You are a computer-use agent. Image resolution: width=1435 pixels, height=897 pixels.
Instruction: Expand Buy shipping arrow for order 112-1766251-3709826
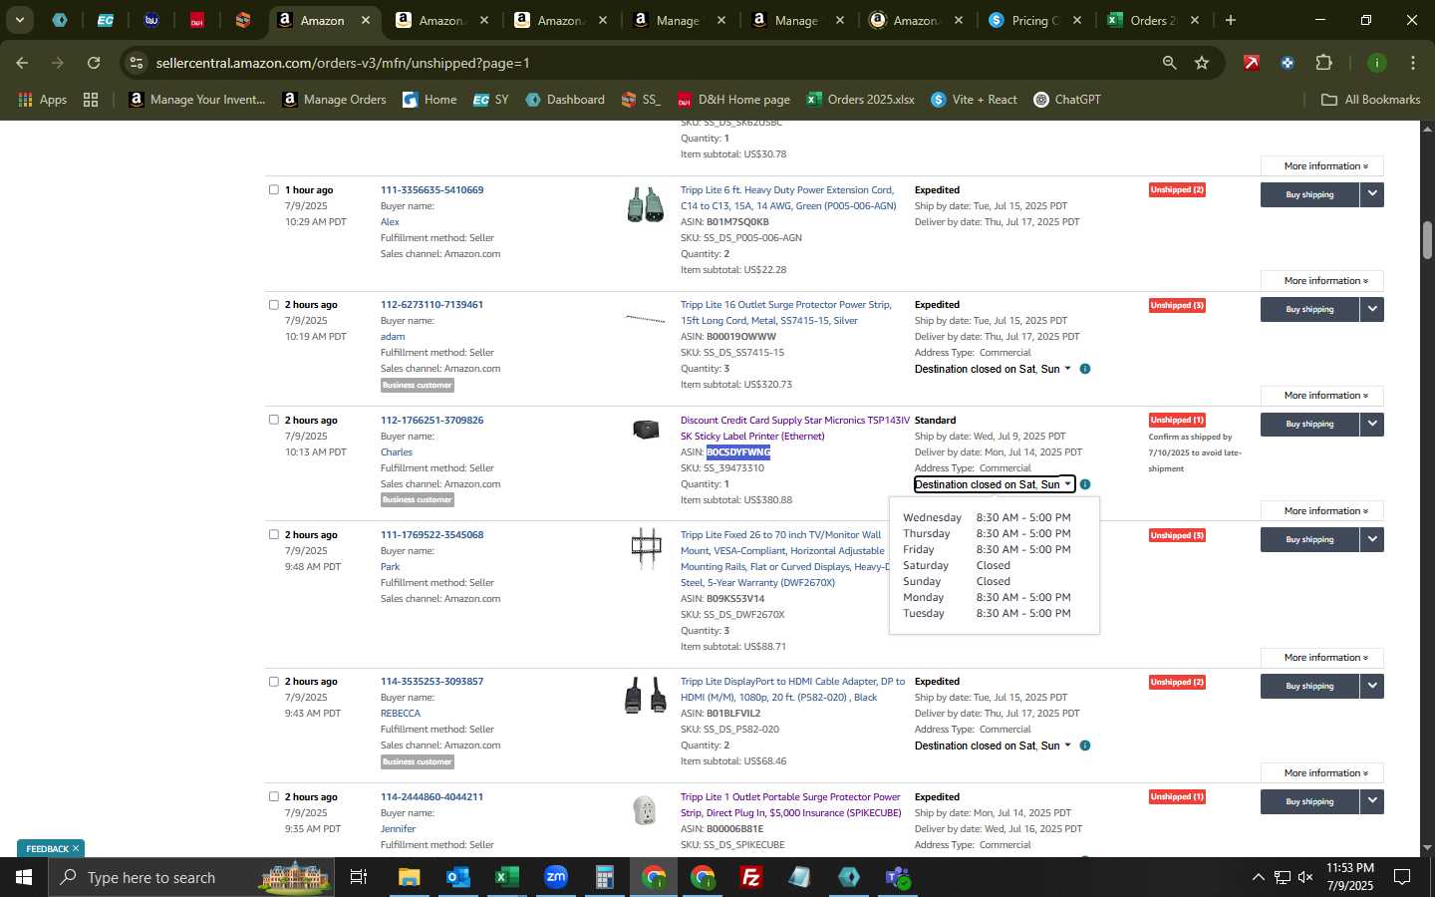[1372, 424]
